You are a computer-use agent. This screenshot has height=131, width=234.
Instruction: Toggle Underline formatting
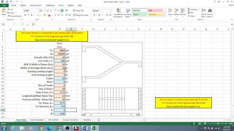31,15
